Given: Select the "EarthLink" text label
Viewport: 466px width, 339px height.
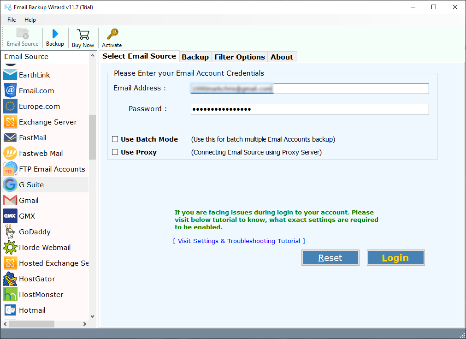Looking at the screenshot, I should 35,75.
